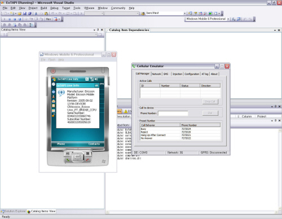Click the emulator red end-call key
This screenshot has height=219, width=282.
pos(87,160)
